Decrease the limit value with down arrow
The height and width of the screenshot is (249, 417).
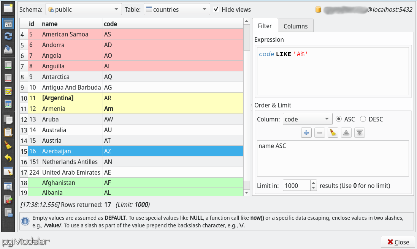(314, 188)
